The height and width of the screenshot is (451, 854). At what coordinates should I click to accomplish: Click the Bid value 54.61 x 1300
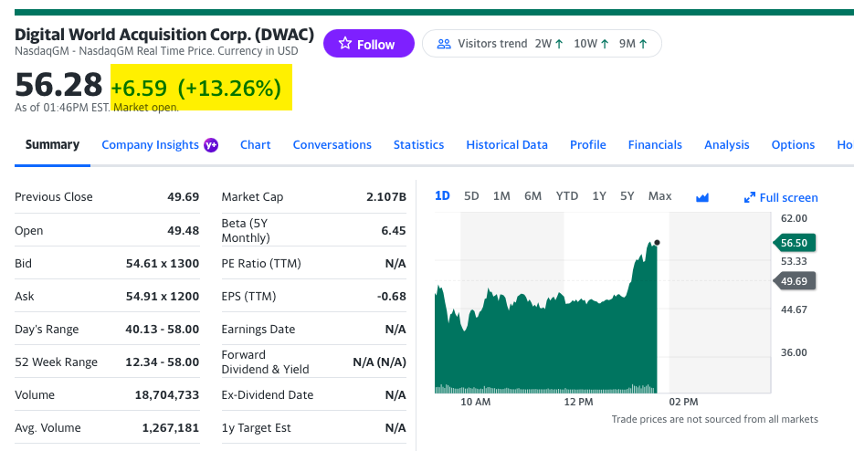(x=163, y=264)
